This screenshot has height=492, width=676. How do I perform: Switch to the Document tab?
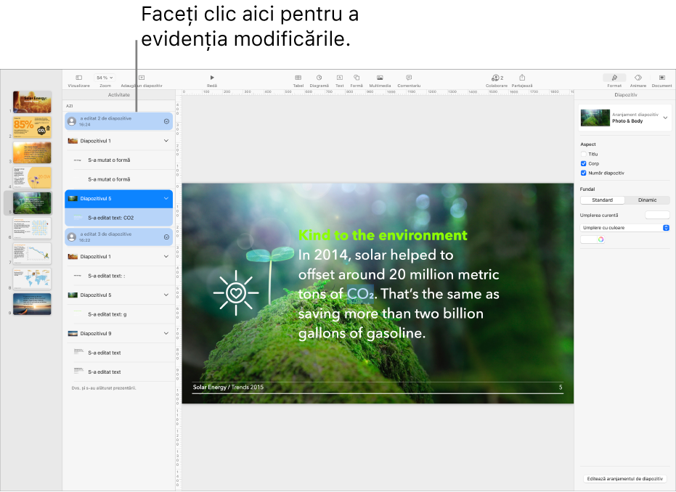point(661,78)
